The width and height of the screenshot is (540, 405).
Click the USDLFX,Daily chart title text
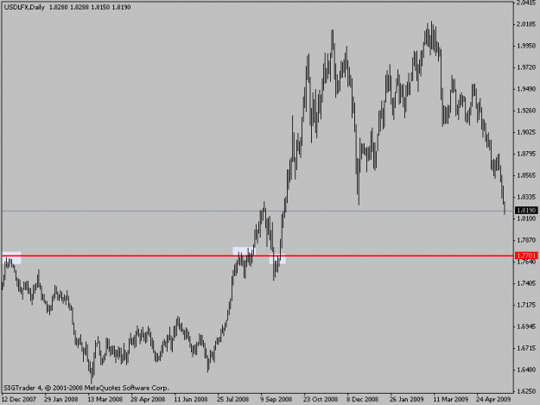point(24,7)
